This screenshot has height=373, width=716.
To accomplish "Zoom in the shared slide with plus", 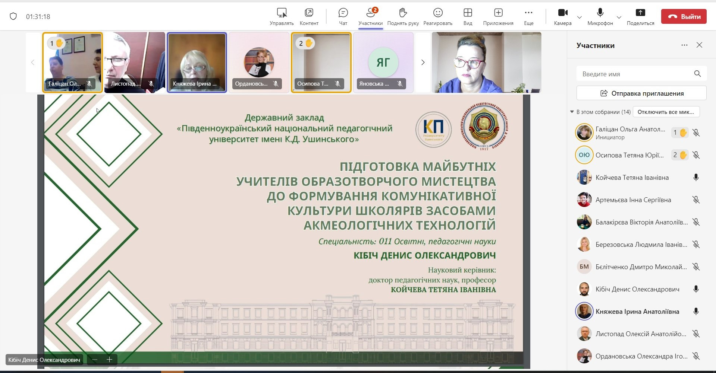I will point(109,360).
